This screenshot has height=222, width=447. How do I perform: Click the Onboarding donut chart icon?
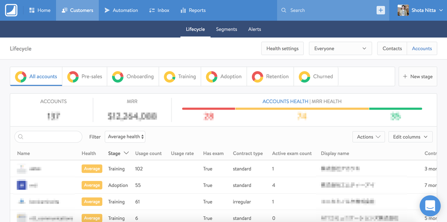[x=118, y=76]
